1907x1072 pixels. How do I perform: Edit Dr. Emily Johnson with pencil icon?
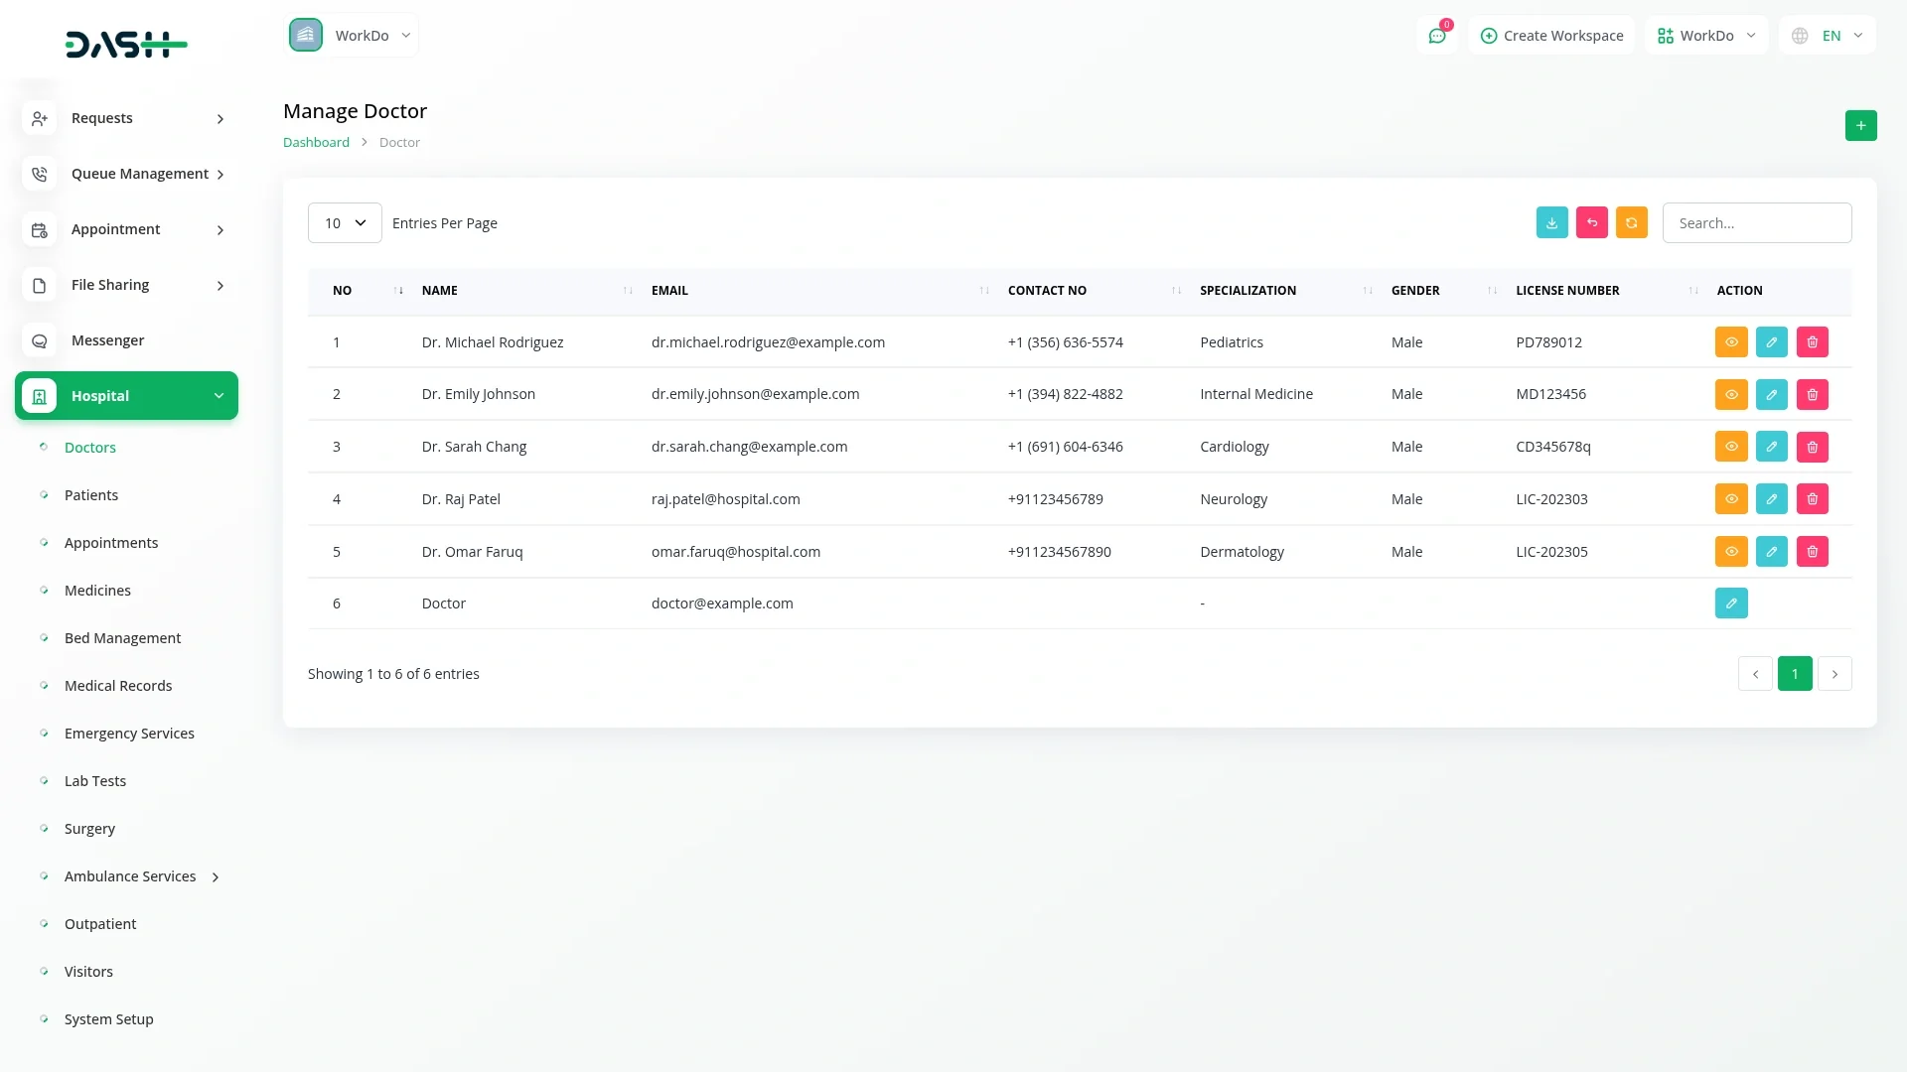point(1771,394)
